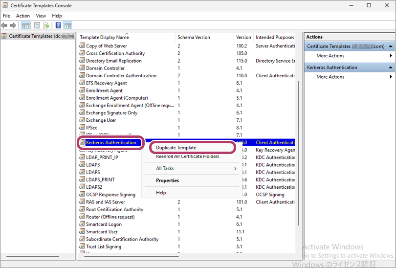Screen dimensions: 396x268
Task: Collapse the Kerberos Authentication actions section
Action: point(391,67)
